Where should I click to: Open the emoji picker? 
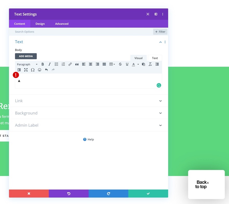tap(39, 70)
